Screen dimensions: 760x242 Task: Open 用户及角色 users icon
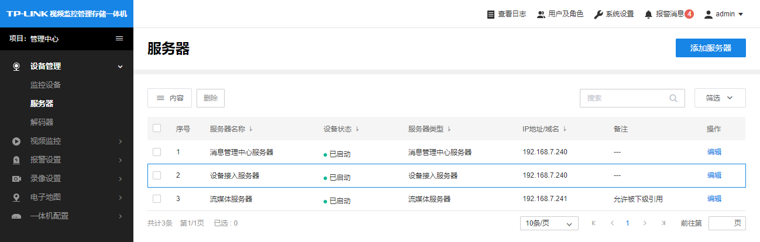pos(541,14)
